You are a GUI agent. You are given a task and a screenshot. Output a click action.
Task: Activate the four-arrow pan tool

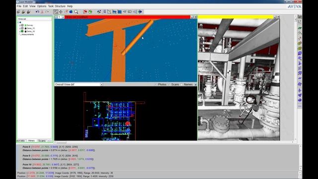(61, 12)
